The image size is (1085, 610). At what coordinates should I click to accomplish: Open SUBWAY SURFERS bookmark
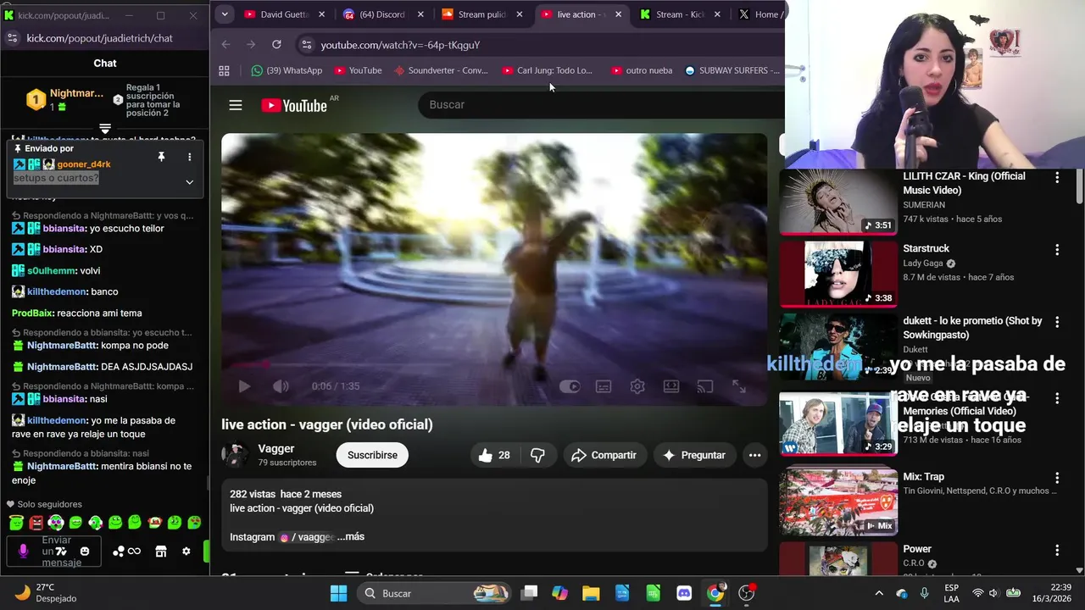[732, 70]
